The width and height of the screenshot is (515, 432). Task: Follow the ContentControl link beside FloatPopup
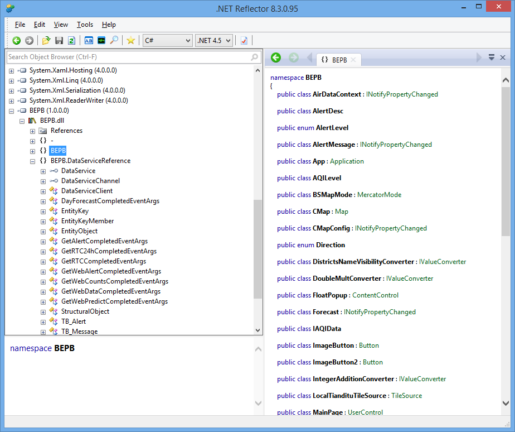(x=376, y=295)
